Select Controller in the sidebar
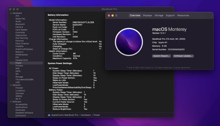The image size is (220, 126). (20, 32)
